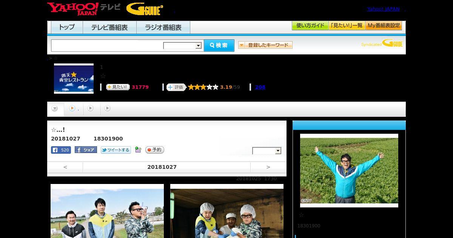
Task: Open the sidebar photo of the man in field
Action: [349, 170]
